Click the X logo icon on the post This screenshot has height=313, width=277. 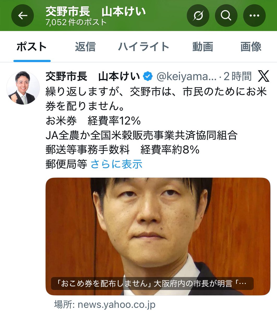click(x=263, y=76)
